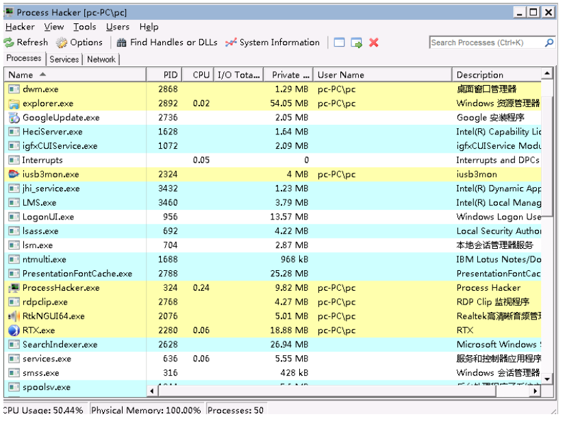Click the SearchIndexer.exe process icon
This screenshot has height=421, width=565.
(x=14, y=344)
